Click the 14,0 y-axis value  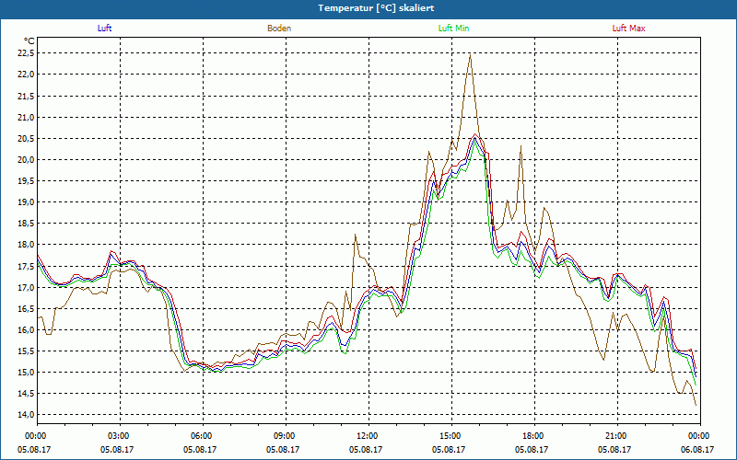click(26, 415)
